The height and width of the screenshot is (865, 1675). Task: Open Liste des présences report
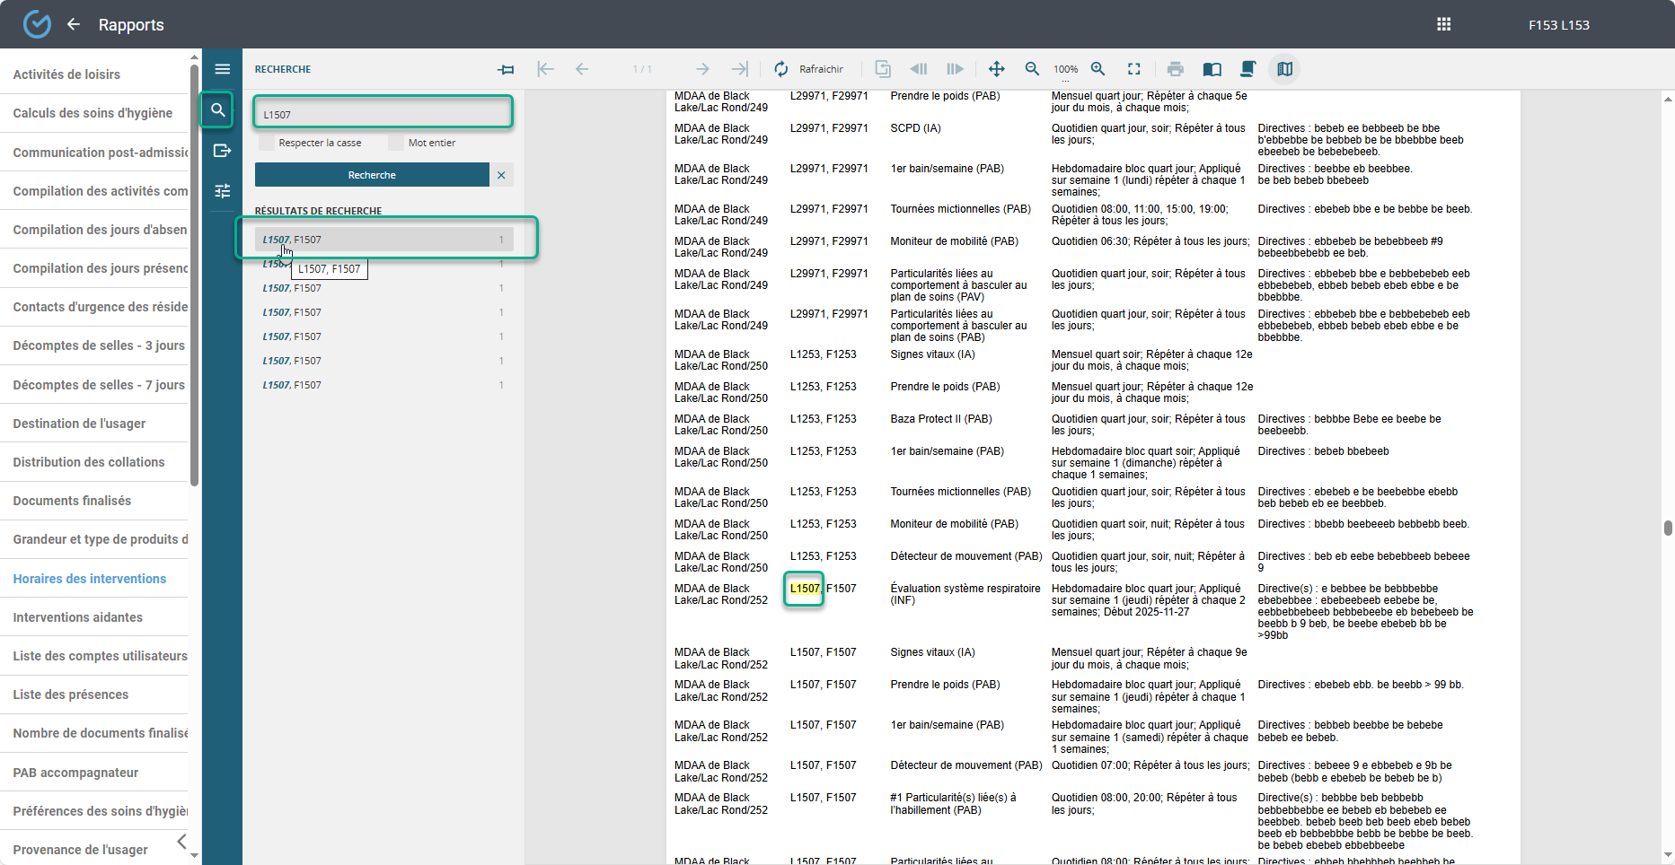click(71, 695)
